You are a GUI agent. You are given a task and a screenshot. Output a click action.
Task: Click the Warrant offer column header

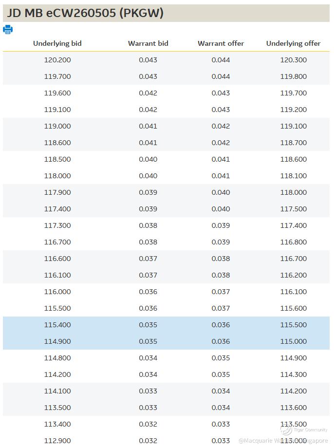(x=221, y=43)
